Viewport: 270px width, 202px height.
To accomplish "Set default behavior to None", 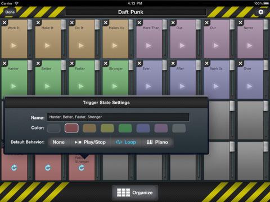I will click(58, 142).
